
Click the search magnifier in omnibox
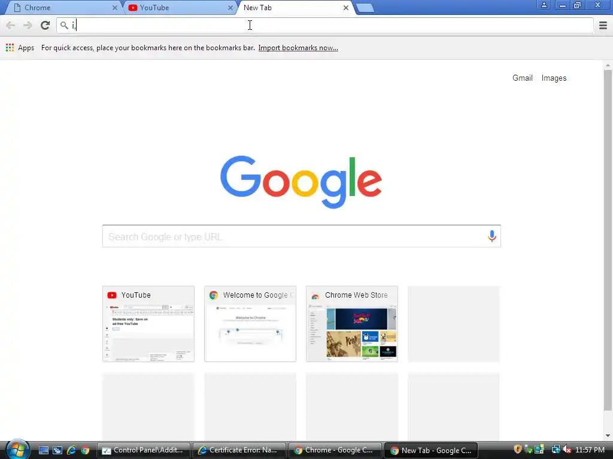pyautogui.click(x=64, y=25)
